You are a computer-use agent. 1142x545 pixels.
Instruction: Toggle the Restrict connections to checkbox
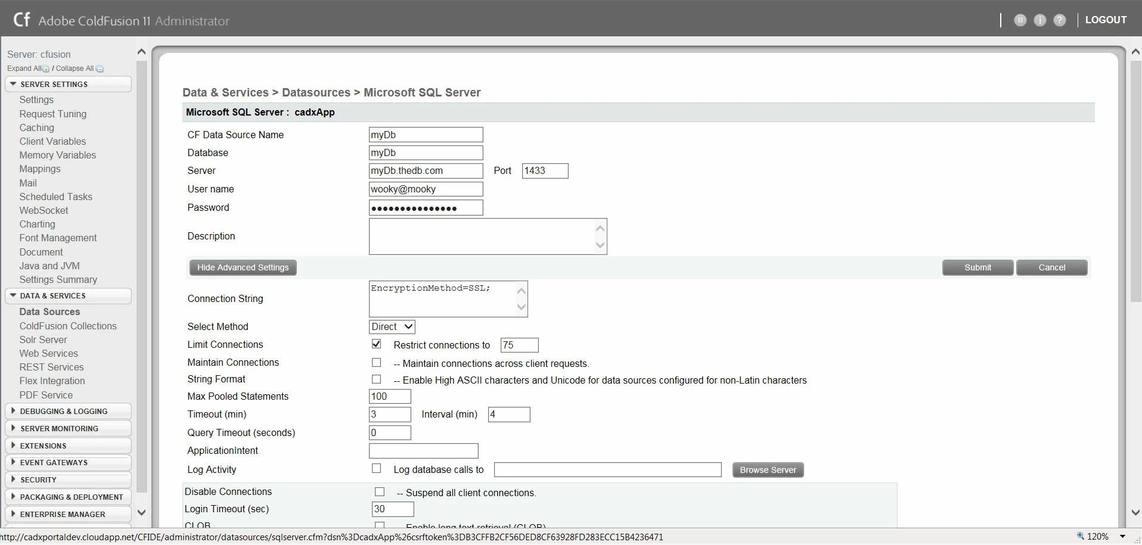coord(377,344)
